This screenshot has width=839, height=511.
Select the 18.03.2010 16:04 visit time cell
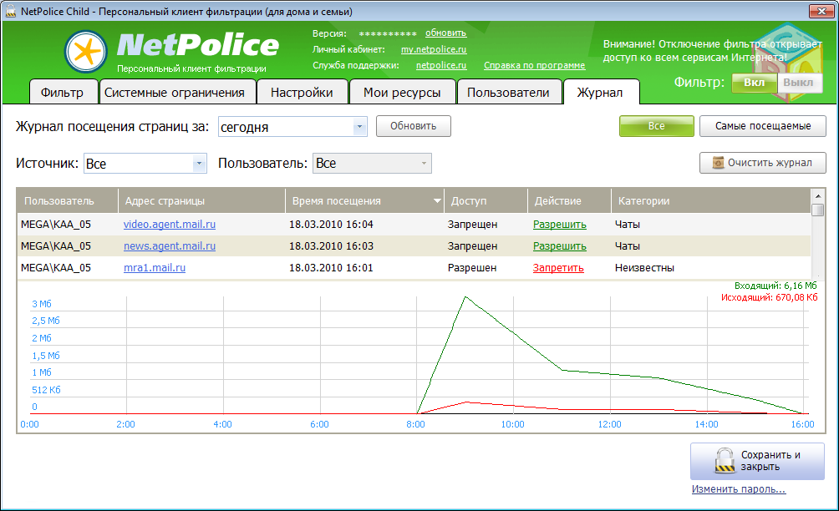(x=331, y=225)
